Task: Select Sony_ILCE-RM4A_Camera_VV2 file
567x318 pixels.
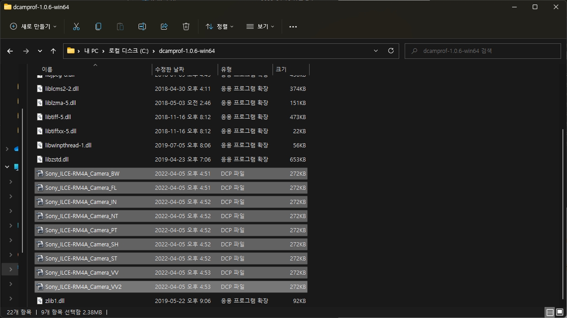Action: click(171, 287)
